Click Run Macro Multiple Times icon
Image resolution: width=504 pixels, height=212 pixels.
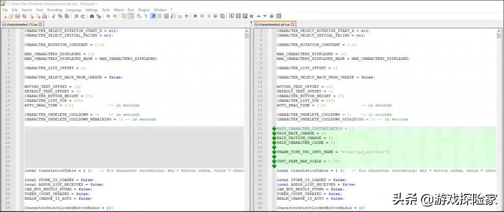point(216,16)
